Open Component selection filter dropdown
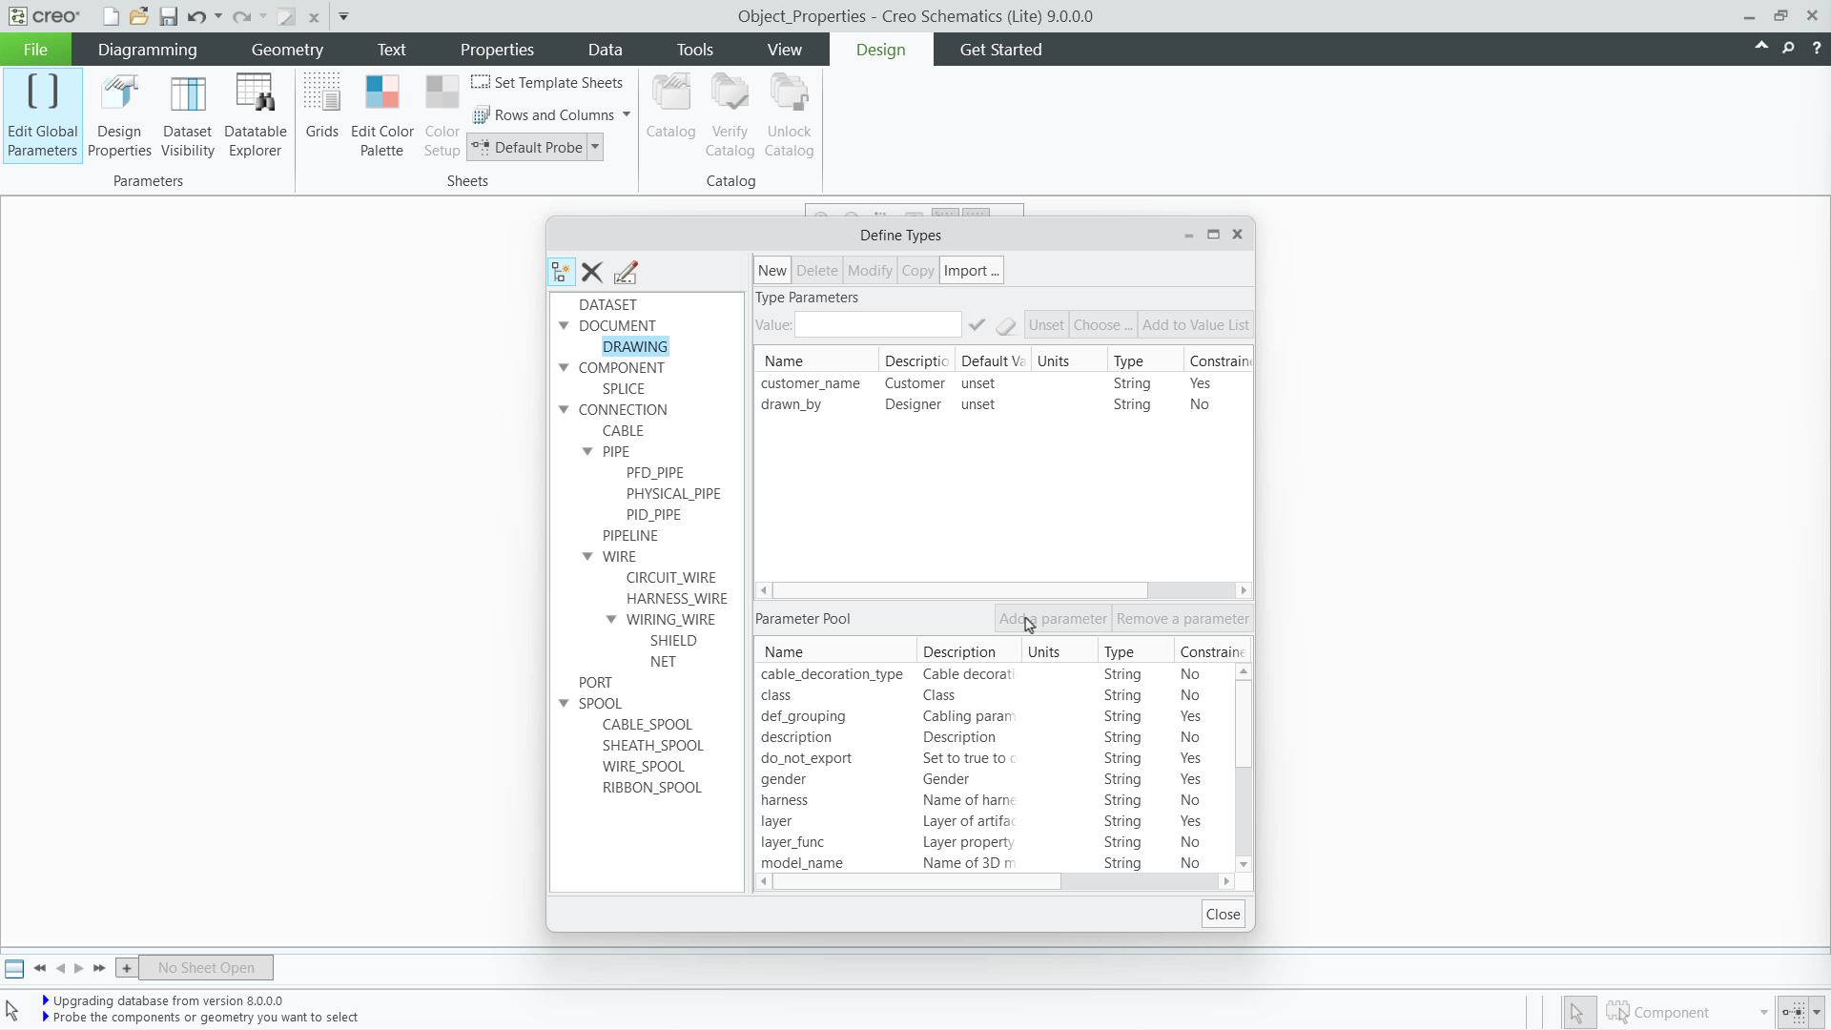 pyautogui.click(x=1763, y=1013)
